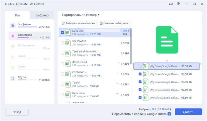Click the 7.65 MB Data Erase file icon
Viewport: 207px width, 121px height.
(x=68, y=95)
